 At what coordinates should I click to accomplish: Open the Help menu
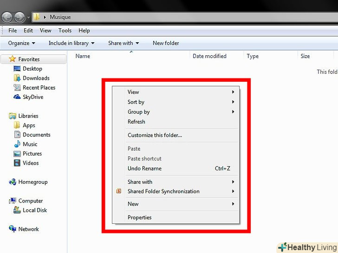click(x=84, y=31)
